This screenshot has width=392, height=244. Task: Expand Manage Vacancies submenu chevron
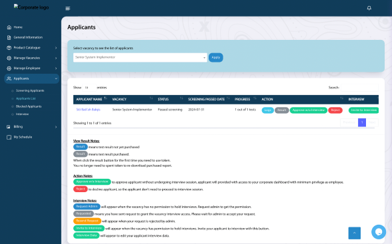[56, 58]
